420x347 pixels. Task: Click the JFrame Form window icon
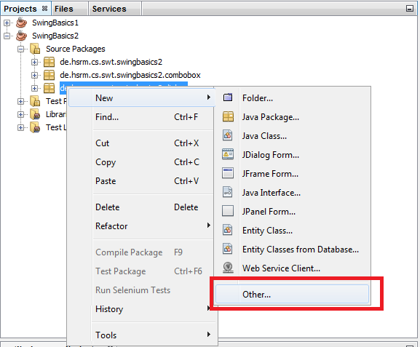coord(228,173)
